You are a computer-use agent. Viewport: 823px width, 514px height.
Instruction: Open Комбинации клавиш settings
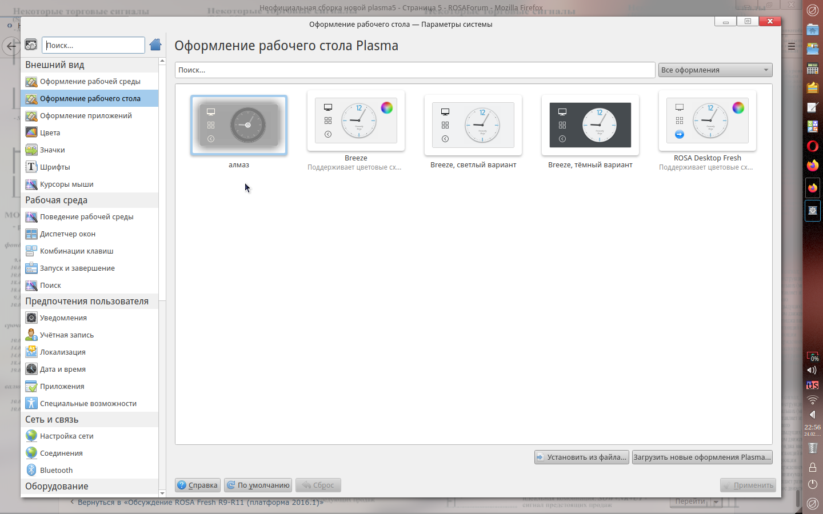coord(90,251)
